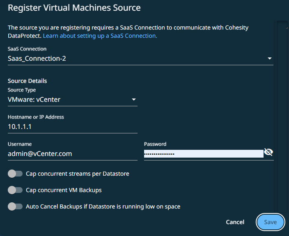Click the 'Cap concurrent VM Backups' label text
Screen dimensions: 289x236
coord(64,190)
